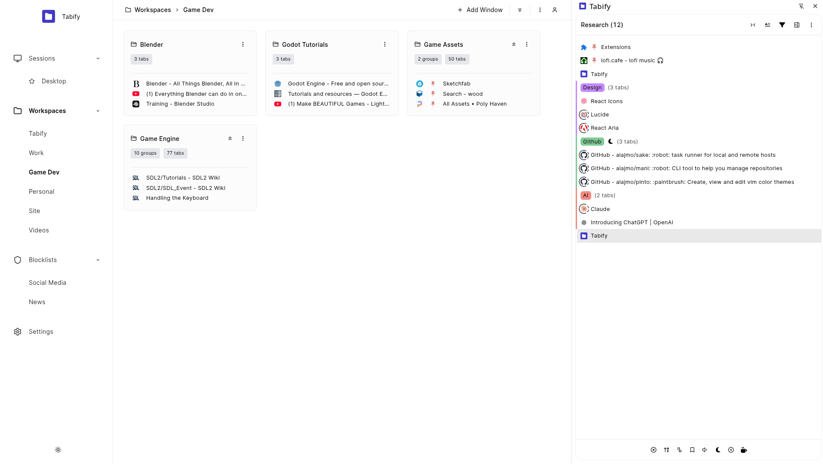The height and width of the screenshot is (464, 823).
Task: Open the React Aria tab
Action: [699, 128]
